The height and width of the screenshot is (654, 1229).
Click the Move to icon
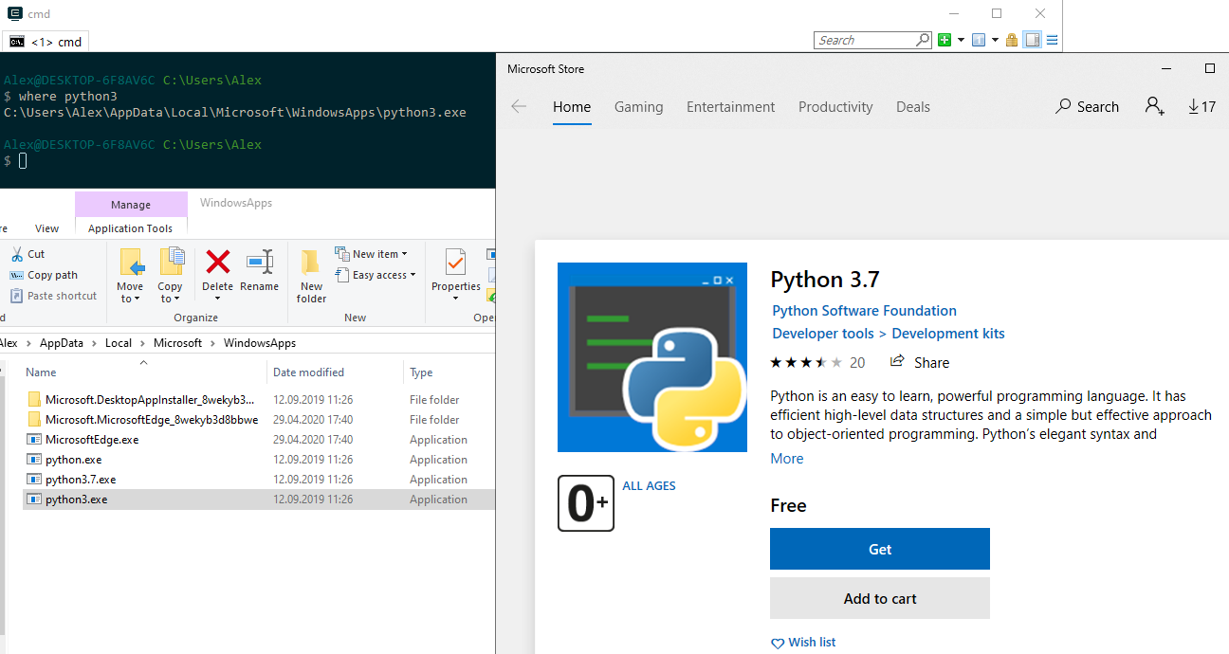pos(131,262)
